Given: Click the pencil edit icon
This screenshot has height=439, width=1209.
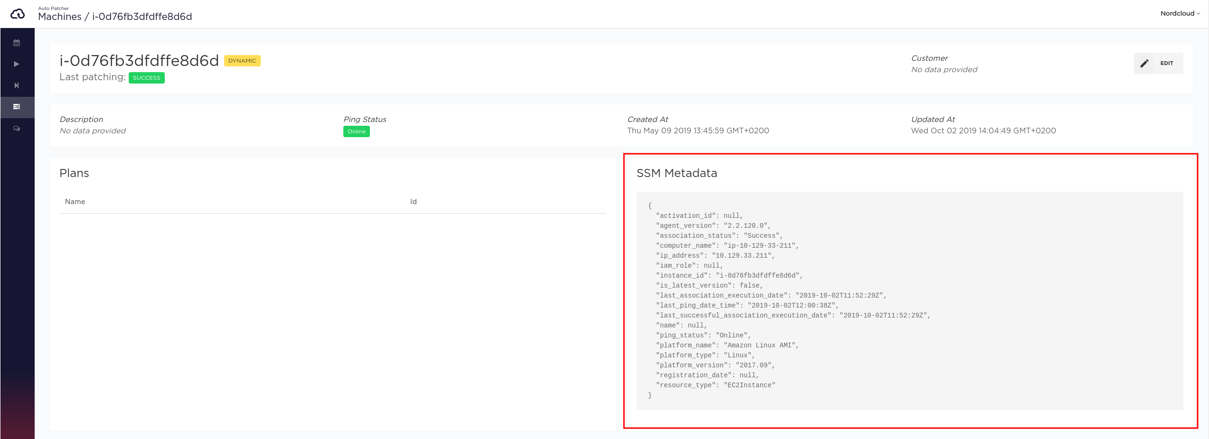Looking at the screenshot, I should click(1144, 63).
